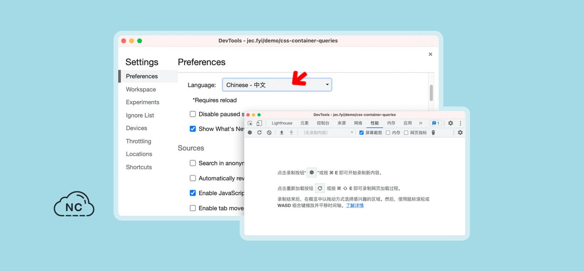584x271 pixels.
Task: Check the Search in anonymous checkbox
Action: [192, 163]
